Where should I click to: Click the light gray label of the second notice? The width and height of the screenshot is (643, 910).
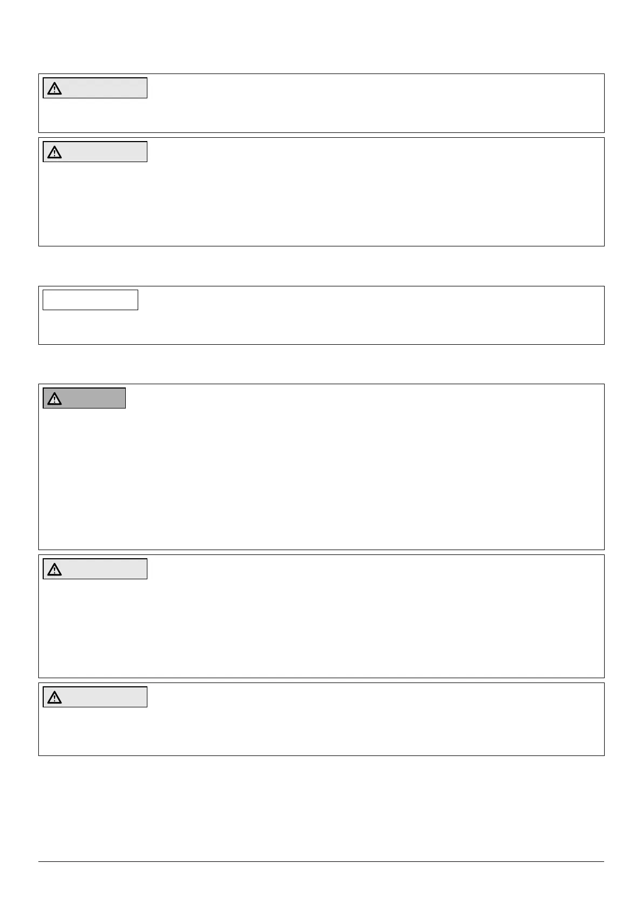pos(95,152)
